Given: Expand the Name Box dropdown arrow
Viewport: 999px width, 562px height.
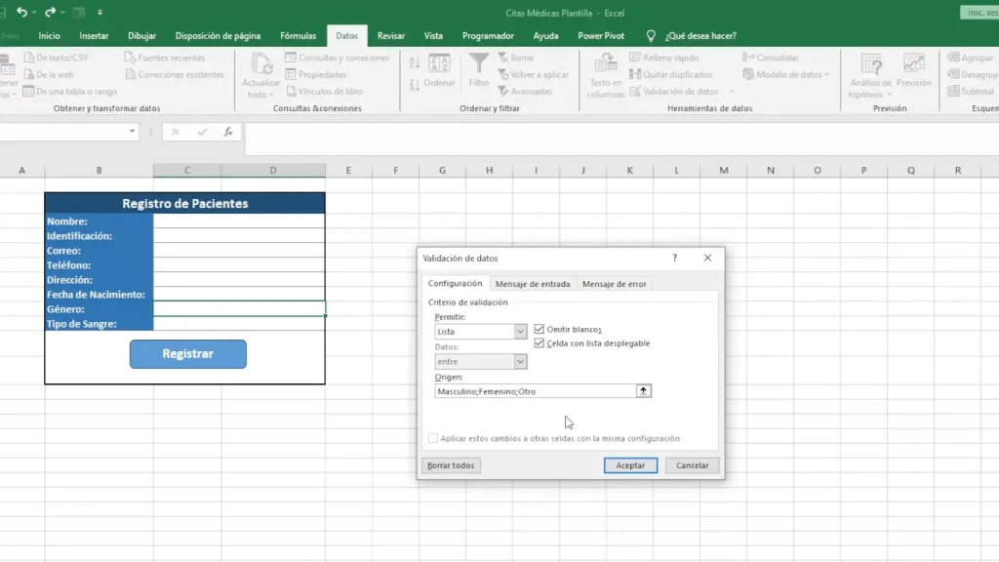Looking at the screenshot, I should (x=132, y=132).
